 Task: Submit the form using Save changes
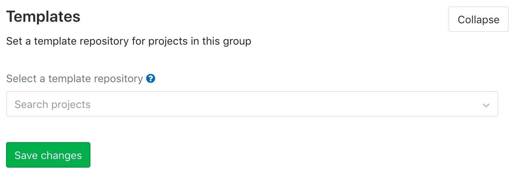click(48, 155)
